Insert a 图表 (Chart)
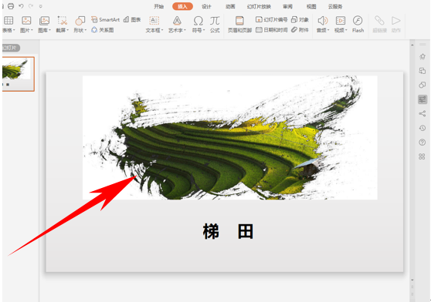 coord(132,19)
